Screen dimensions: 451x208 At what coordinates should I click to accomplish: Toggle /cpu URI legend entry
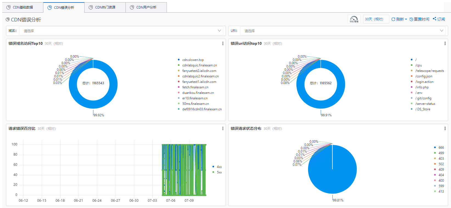(x=416, y=65)
